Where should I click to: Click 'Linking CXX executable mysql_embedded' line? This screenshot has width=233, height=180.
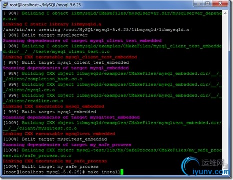coord(53,106)
